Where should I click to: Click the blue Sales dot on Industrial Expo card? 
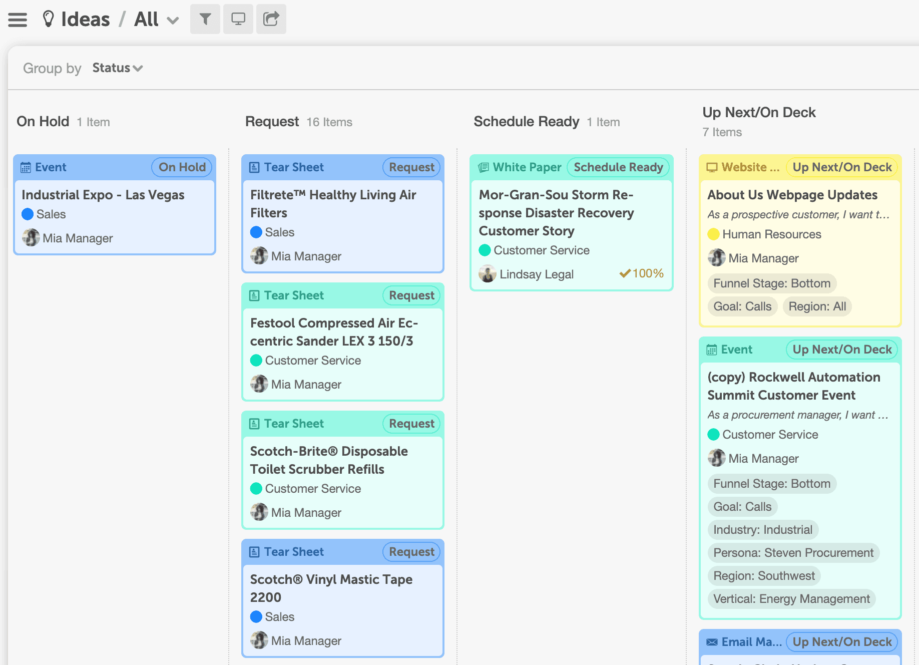tap(28, 214)
